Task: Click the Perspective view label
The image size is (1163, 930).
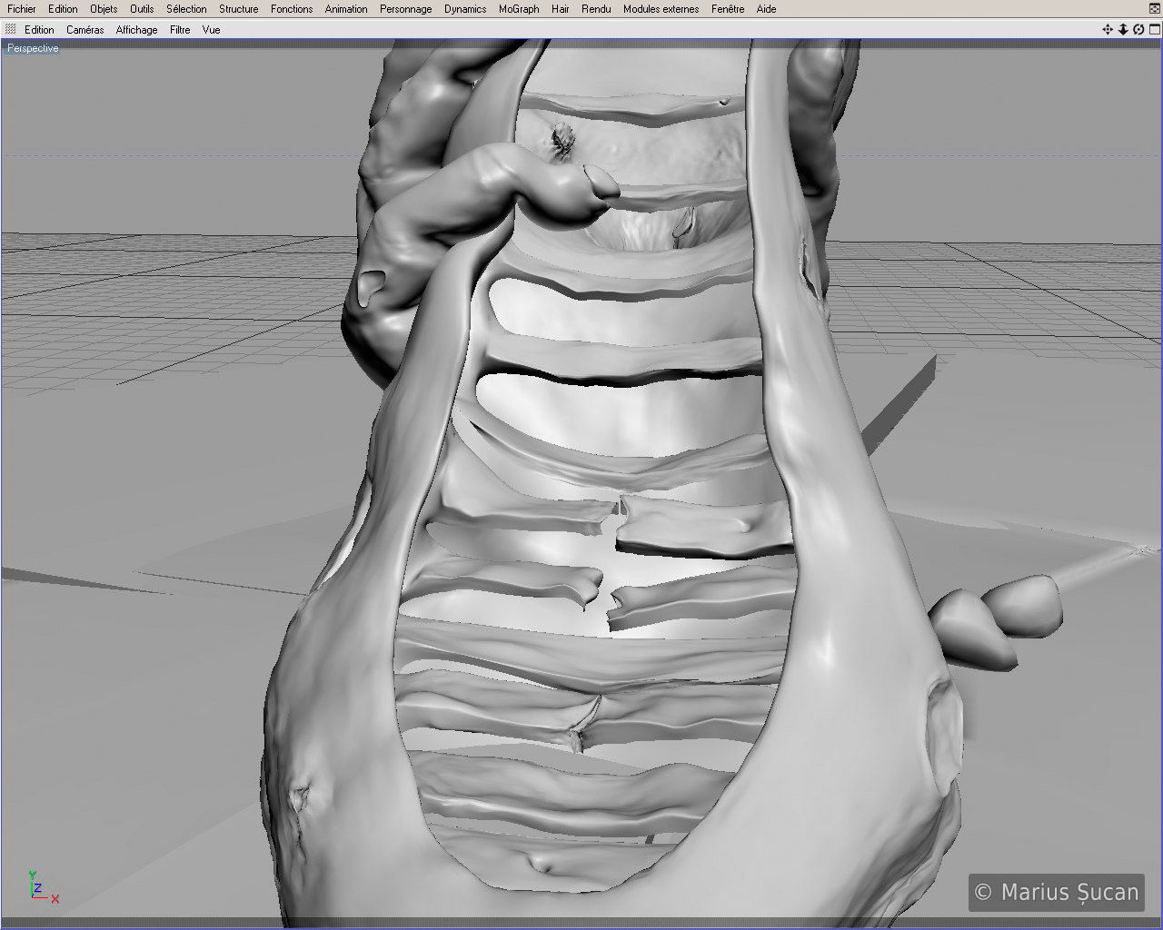Action: [x=33, y=48]
